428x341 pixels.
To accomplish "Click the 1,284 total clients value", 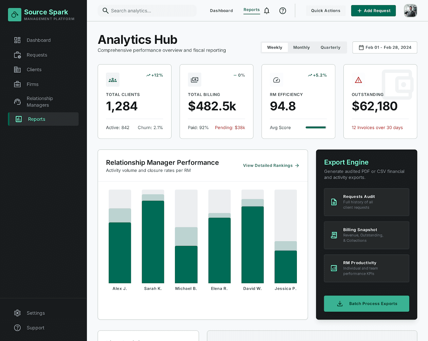I will 122,106.
